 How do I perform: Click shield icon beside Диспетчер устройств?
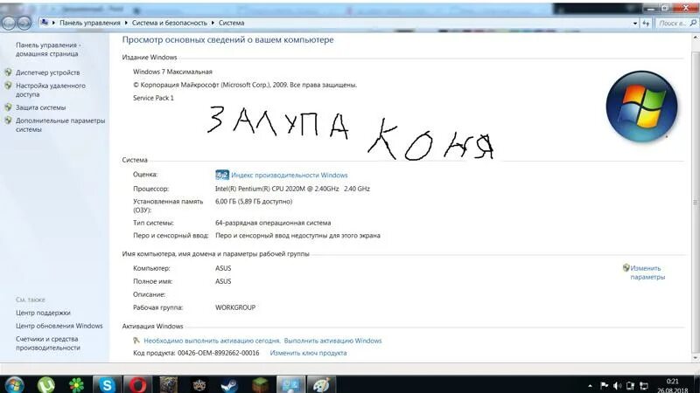[x=8, y=72]
